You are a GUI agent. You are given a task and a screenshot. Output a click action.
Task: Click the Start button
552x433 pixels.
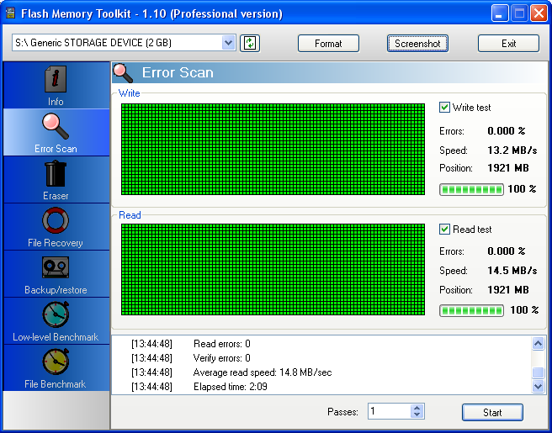point(492,412)
